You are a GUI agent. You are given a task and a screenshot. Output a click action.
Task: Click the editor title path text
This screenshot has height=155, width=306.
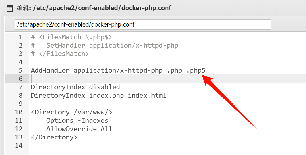pyautogui.click(x=102, y=8)
